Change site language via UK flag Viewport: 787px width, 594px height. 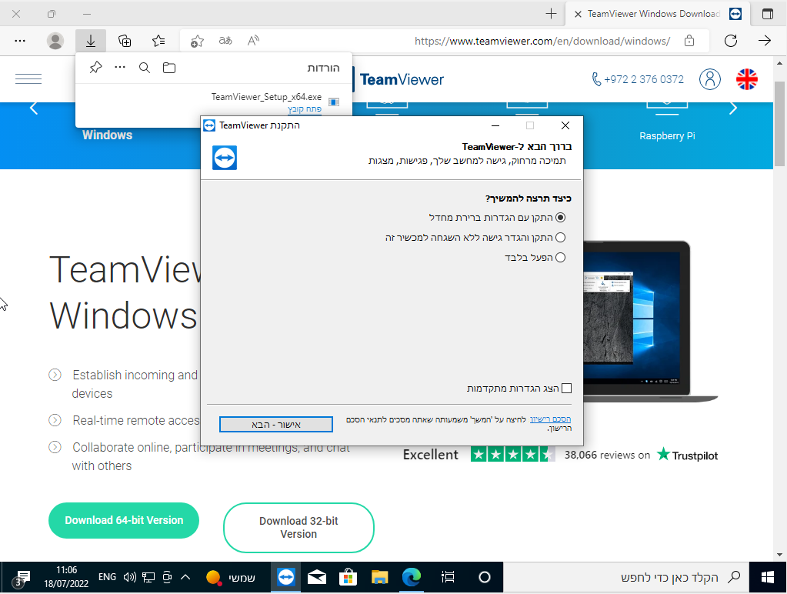[747, 78]
